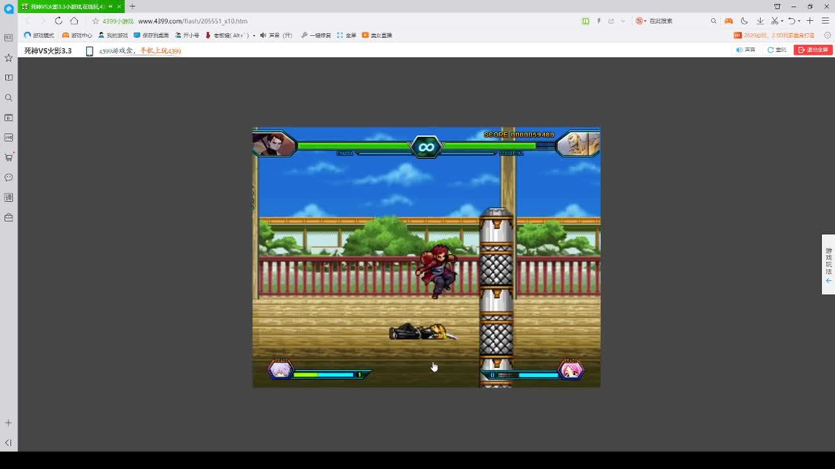This screenshot has width=835, height=469.
Task: Collapse the sidebar with the arrow icon
Action: [8, 443]
